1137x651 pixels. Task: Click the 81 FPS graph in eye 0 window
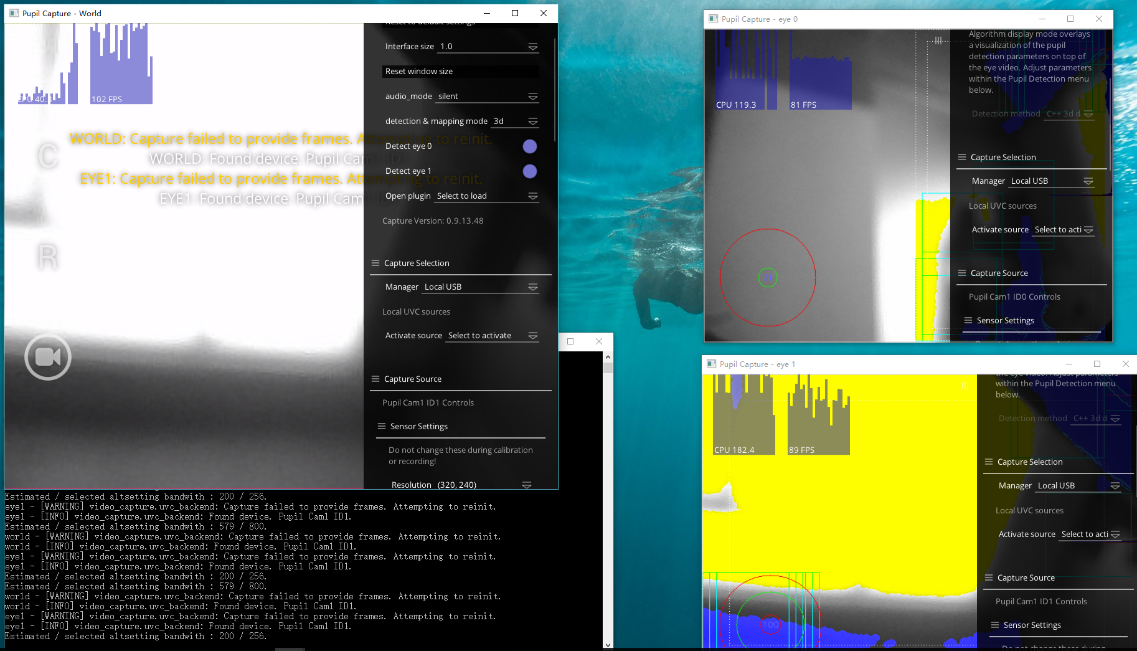click(821, 83)
